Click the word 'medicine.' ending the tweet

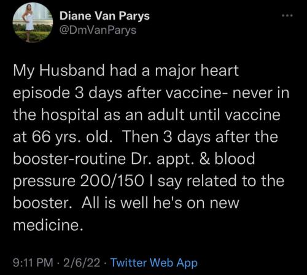coord(48,225)
